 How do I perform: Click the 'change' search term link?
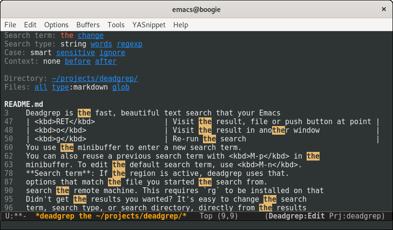tap(90, 35)
